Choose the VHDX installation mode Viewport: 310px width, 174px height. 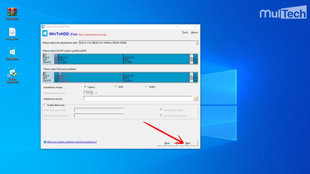pos(147,87)
